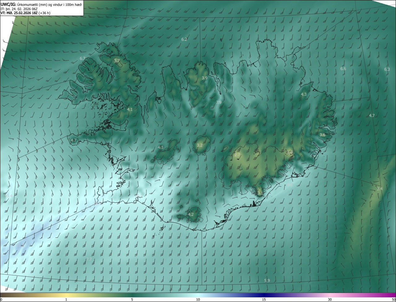The image size is (396, 302).
Task: Click the 7.7 value label
Action: point(89,259)
